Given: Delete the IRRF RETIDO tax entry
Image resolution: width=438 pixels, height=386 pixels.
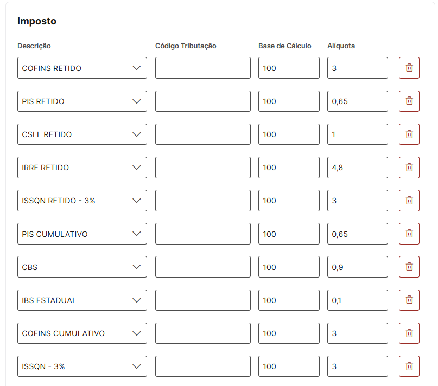Looking at the screenshot, I should coord(409,168).
